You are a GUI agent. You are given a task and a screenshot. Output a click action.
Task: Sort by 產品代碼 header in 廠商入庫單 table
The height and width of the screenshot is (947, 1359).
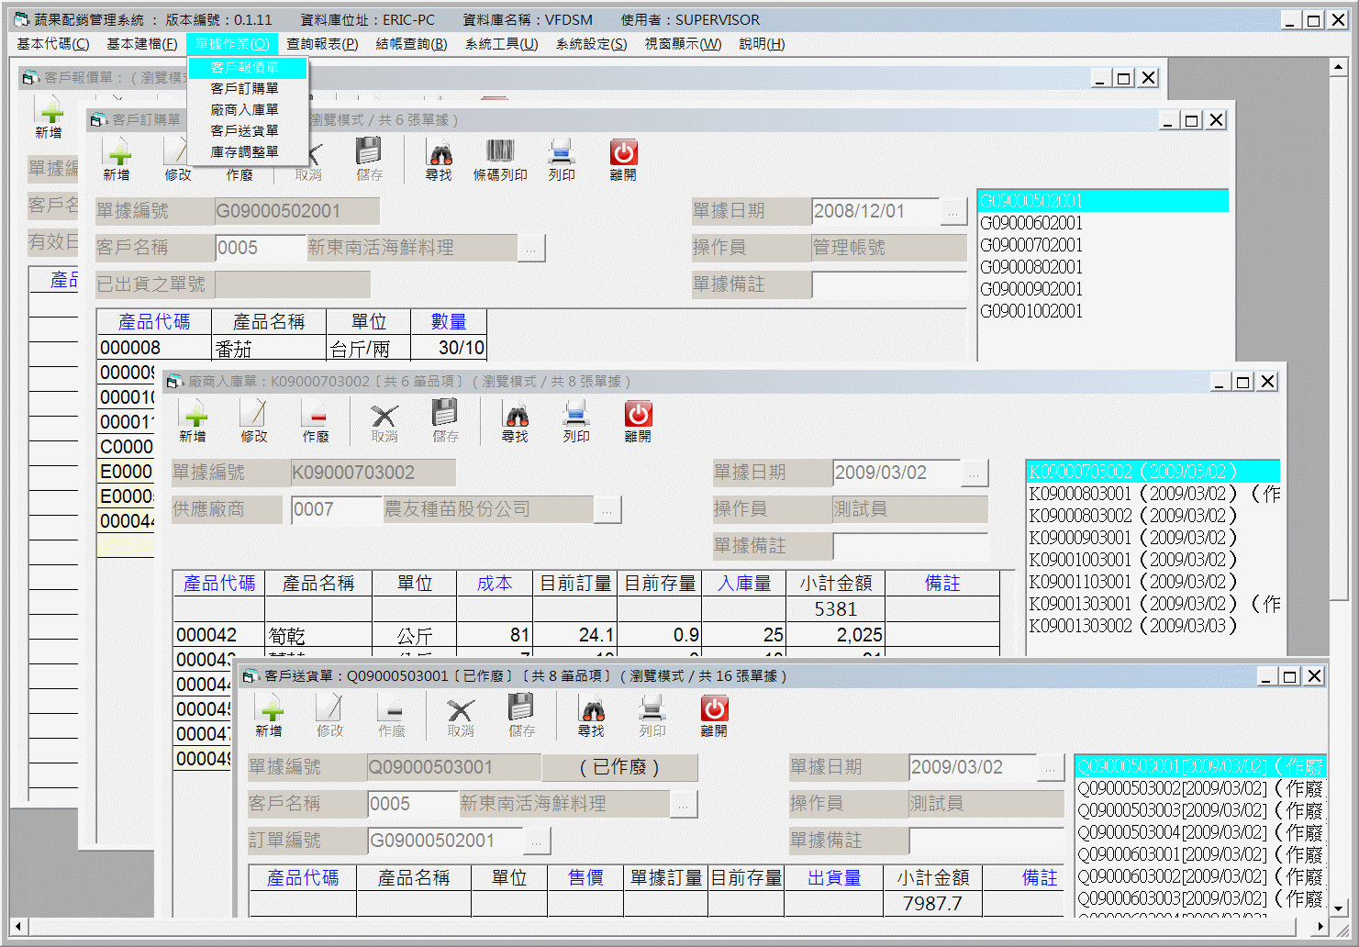coord(219,584)
